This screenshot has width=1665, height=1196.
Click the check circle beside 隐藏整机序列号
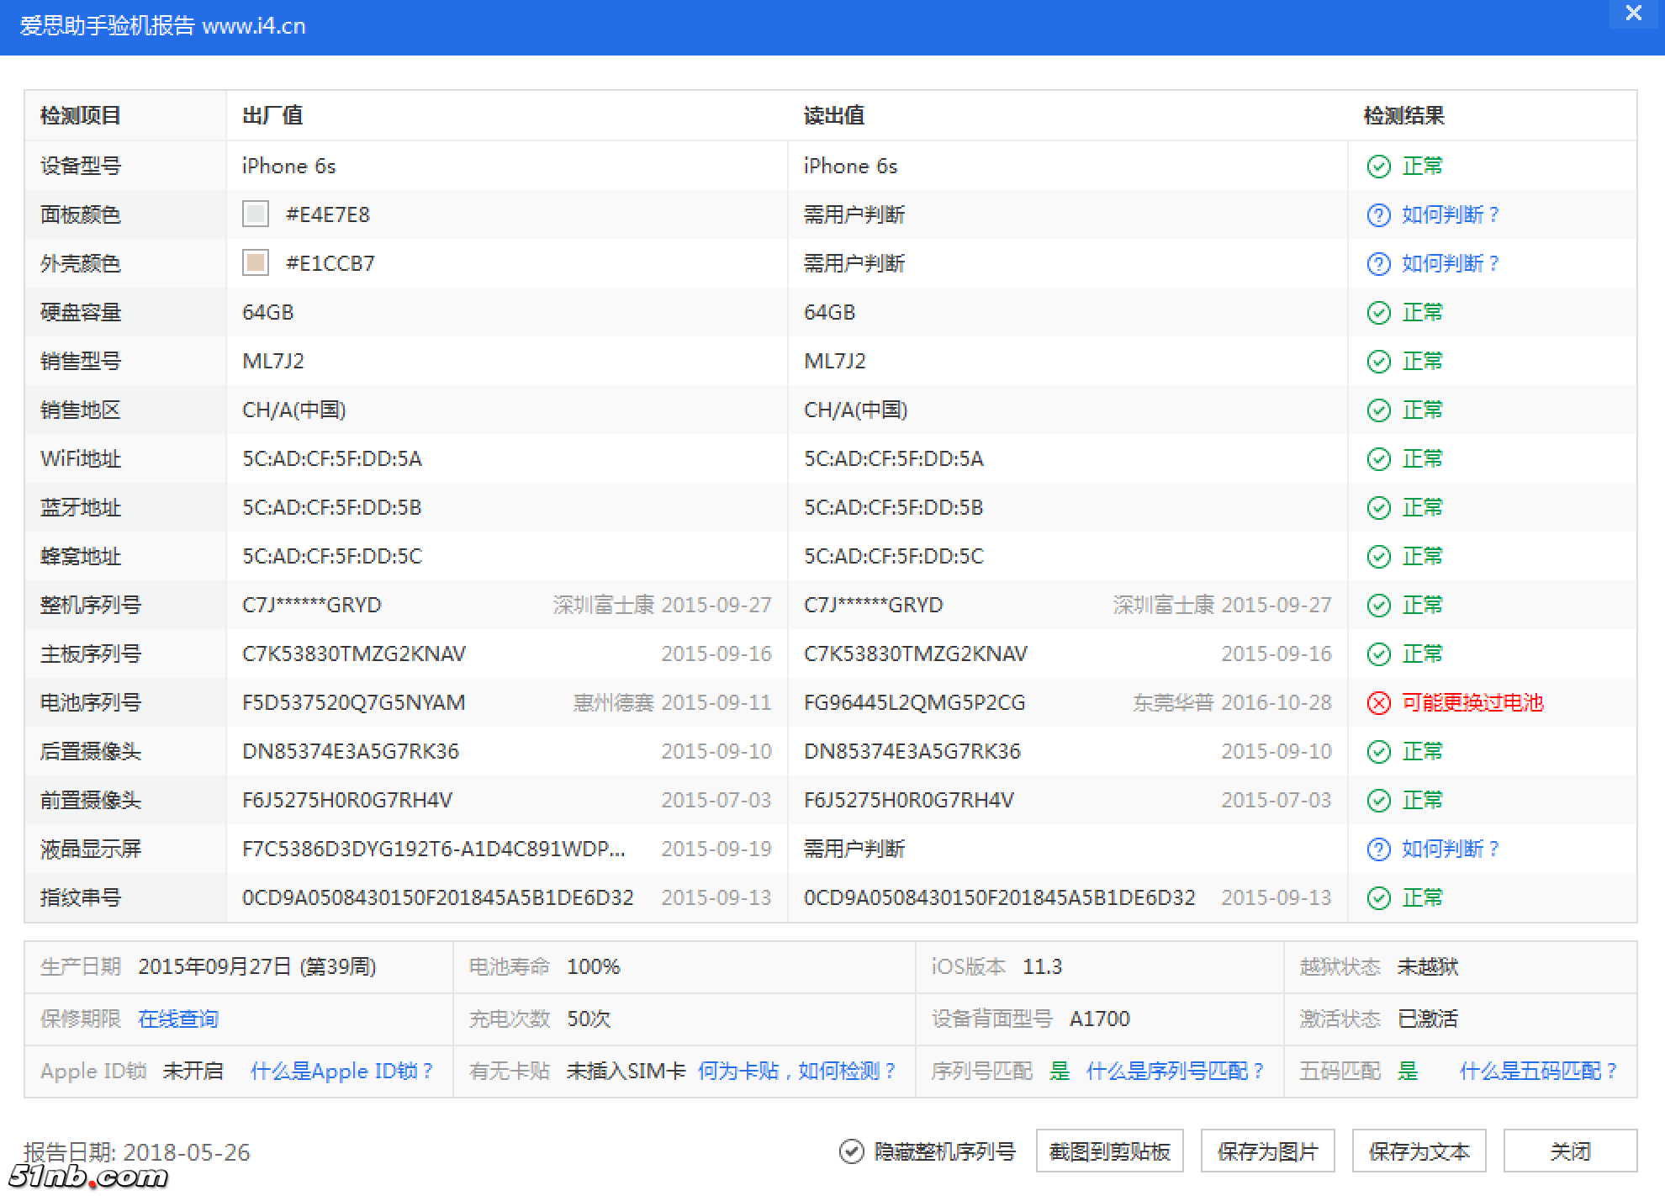coord(851,1151)
